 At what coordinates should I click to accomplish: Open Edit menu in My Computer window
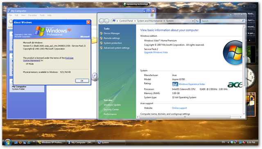click(16, 15)
